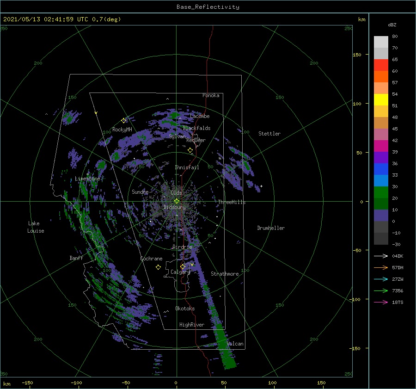Click the magenta 18TS arrow legend
The image size is (416, 389).
click(381, 302)
